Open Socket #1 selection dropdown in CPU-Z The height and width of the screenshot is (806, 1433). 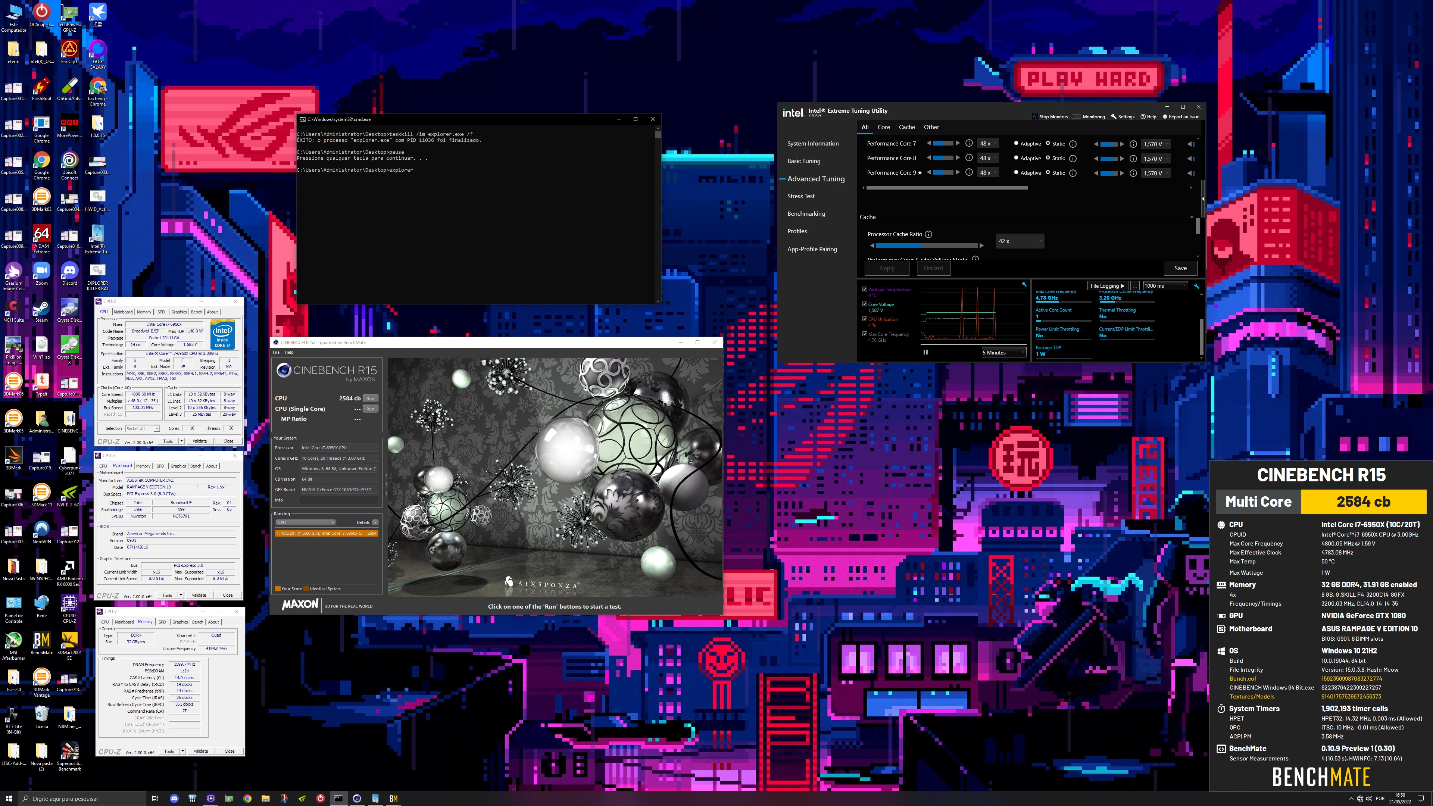tap(143, 428)
